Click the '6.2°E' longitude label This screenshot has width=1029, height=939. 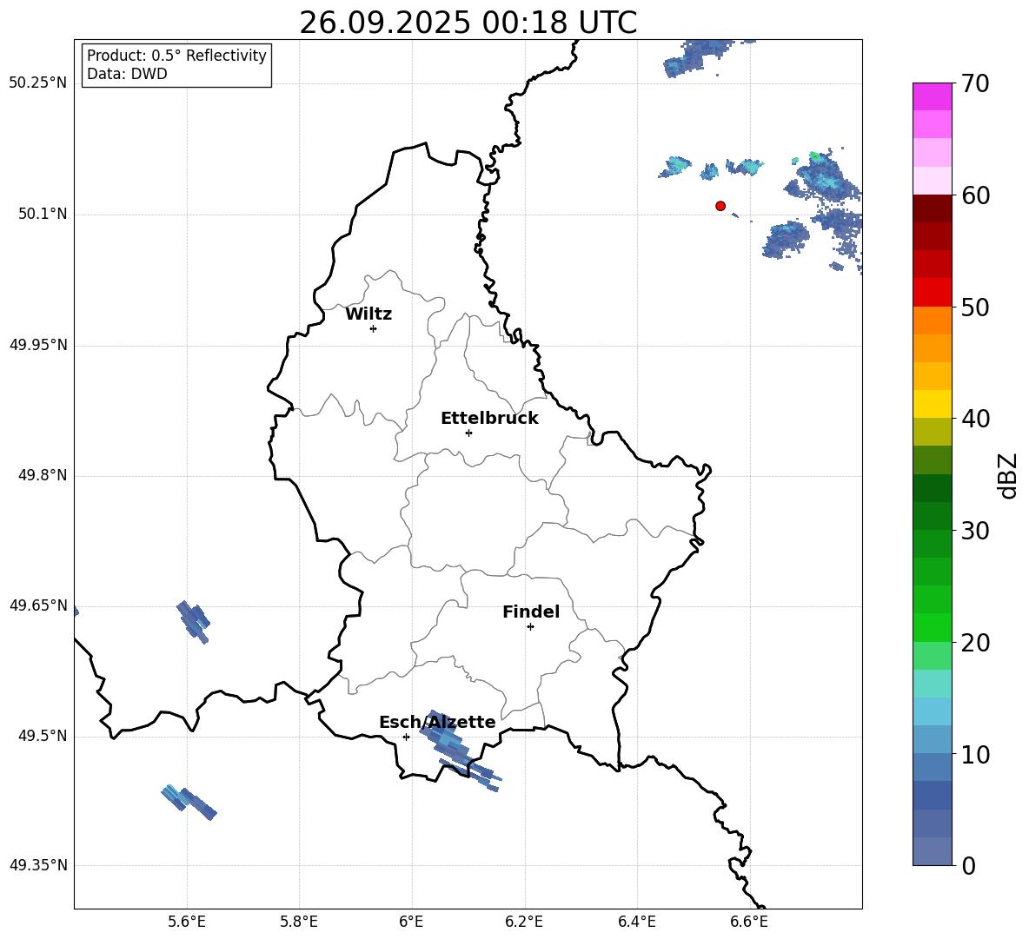524,922
